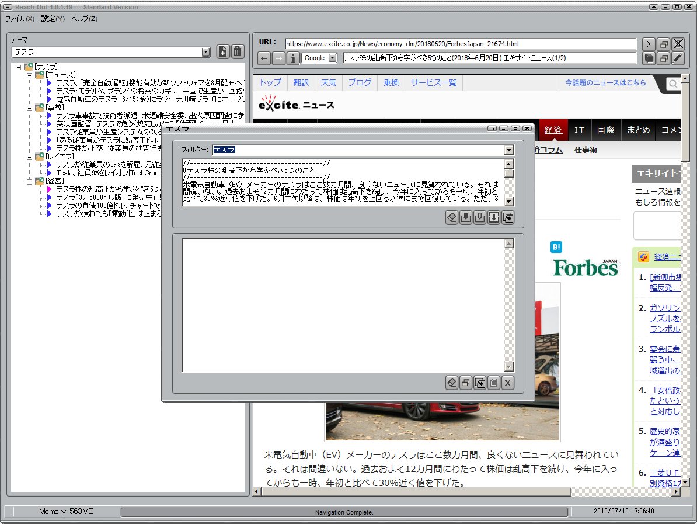Image resolution: width=697 pixels, height=524 pixels.
Task: Collapse the [経営] tree folder
Action: [x=29, y=182]
